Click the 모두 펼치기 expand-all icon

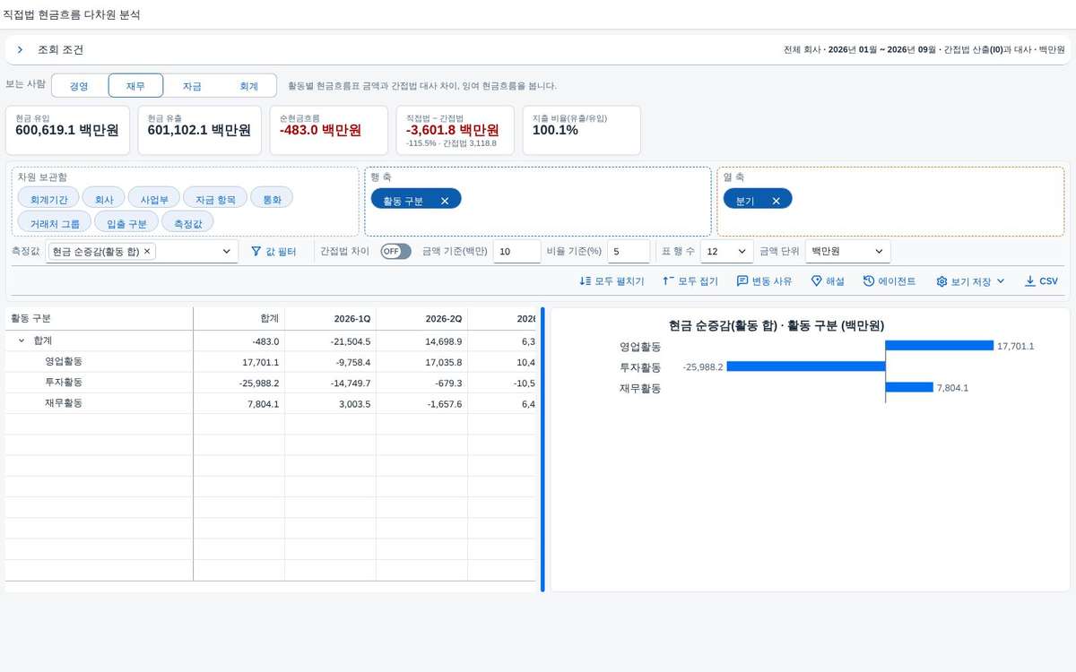click(x=586, y=281)
